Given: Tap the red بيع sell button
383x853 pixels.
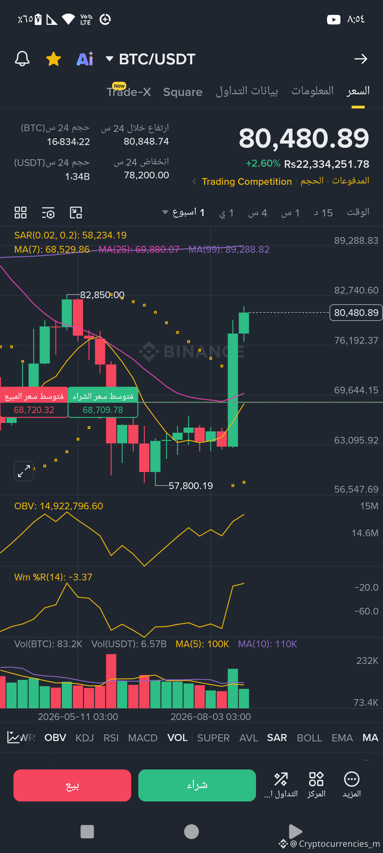Looking at the screenshot, I should (x=72, y=785).
